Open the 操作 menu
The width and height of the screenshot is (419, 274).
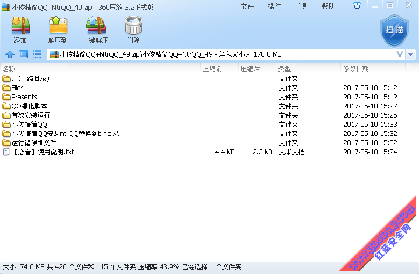(275, 6)
